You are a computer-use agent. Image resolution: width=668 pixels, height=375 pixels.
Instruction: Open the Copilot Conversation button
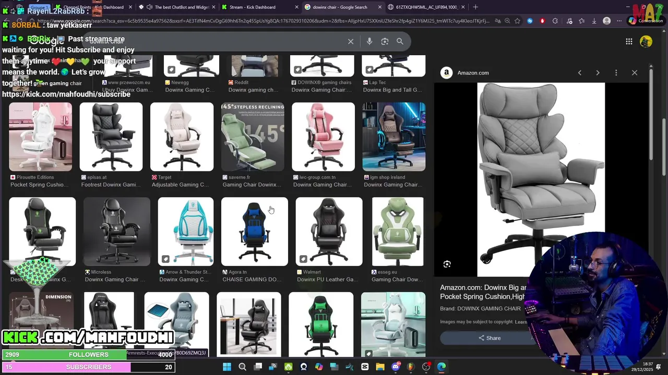point(646,21)
